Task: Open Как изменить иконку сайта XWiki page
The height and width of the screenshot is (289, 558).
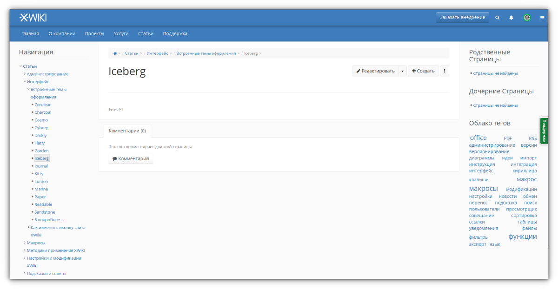Action: coord(58,231)
